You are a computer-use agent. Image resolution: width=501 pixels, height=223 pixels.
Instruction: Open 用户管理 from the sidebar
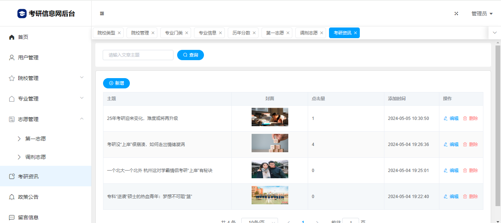(28, 58)
